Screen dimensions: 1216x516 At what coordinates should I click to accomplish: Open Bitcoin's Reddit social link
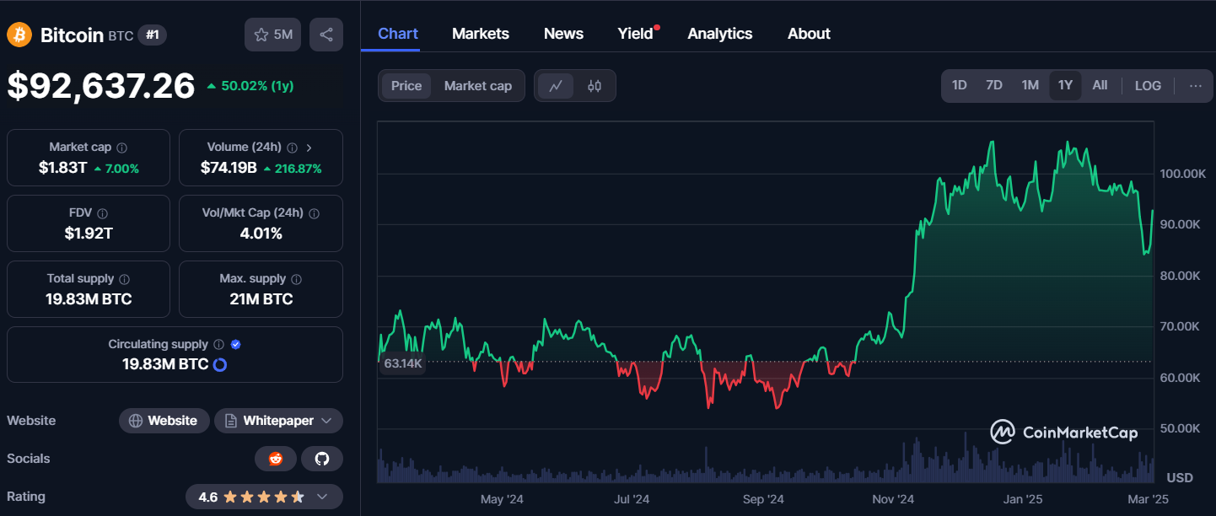[x=276, y=459]
